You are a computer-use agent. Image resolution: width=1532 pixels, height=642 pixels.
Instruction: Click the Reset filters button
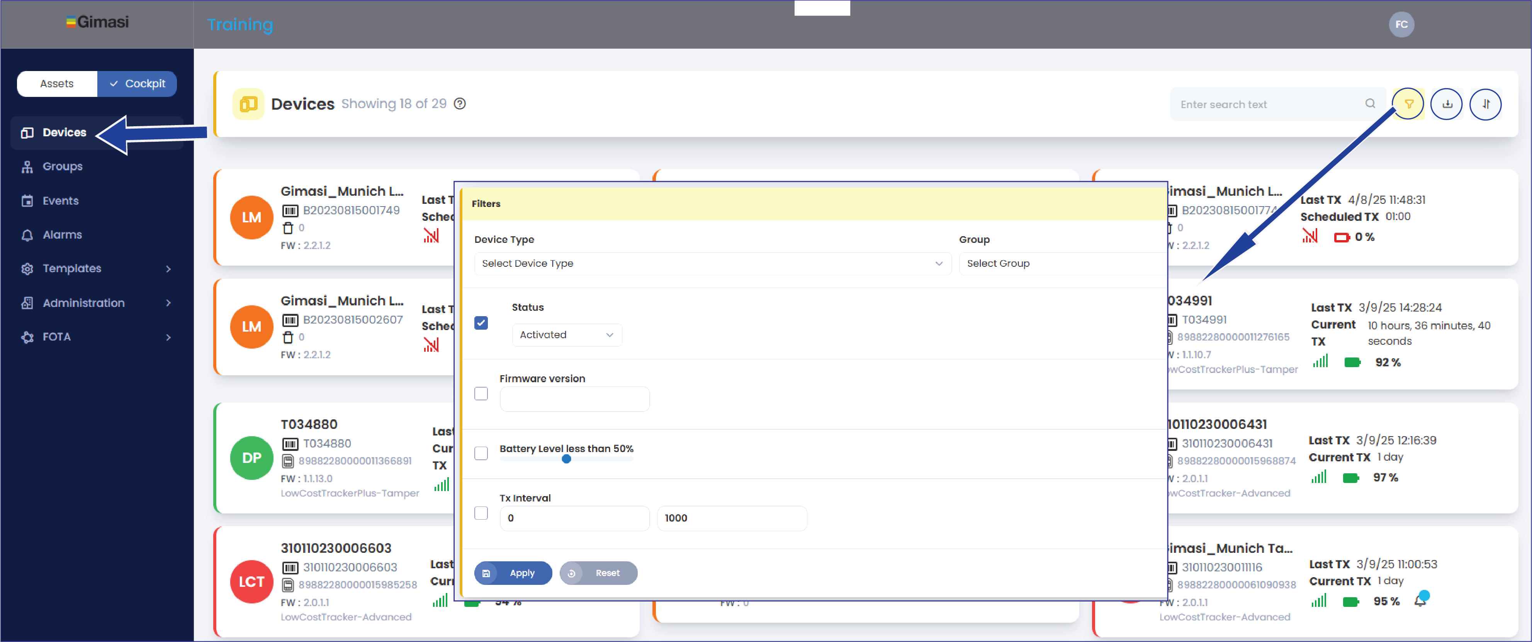click(598, 573)
